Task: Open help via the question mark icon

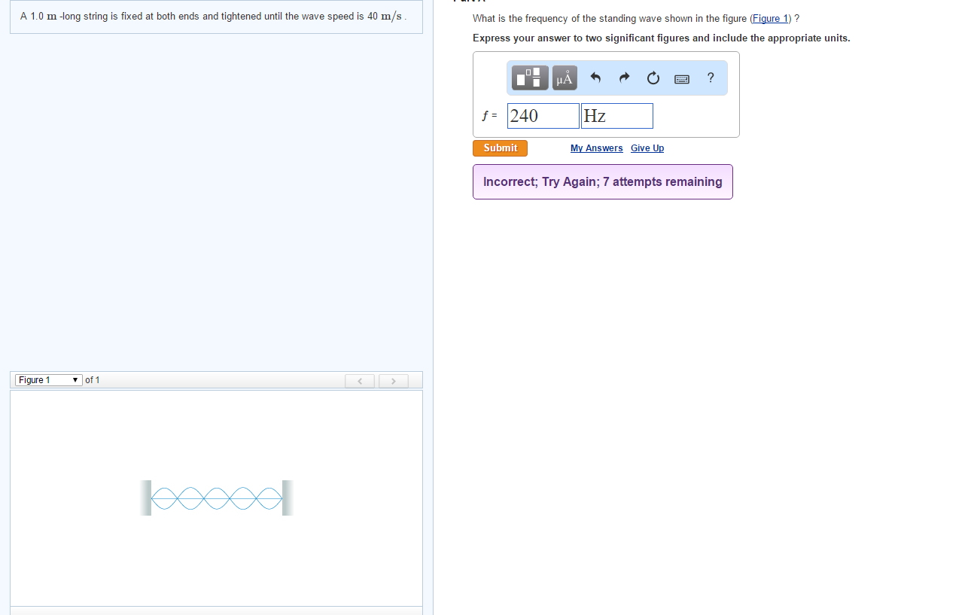Action: (x=710, y=78)
